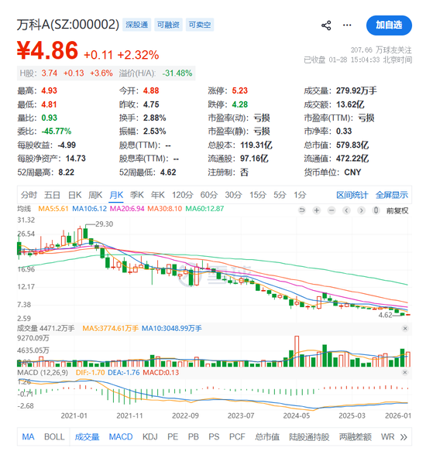The image size is (426, 451).
Task: Toggle the 总市值 indicator
Action: tap(267, 436)
